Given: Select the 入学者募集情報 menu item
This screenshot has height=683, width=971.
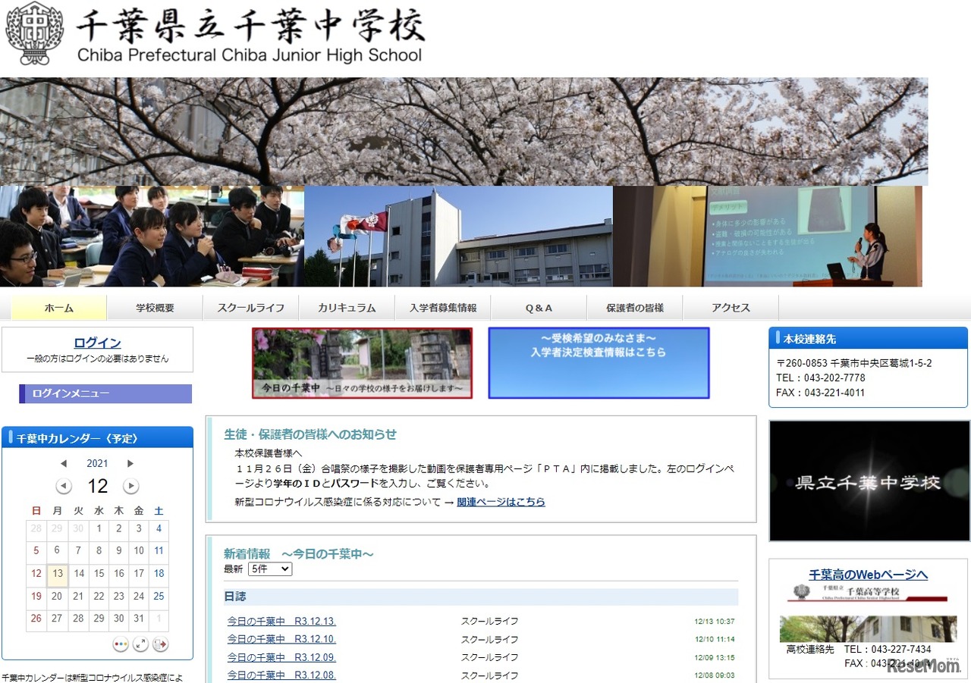Looking at the screenshot, I should 443,308.
